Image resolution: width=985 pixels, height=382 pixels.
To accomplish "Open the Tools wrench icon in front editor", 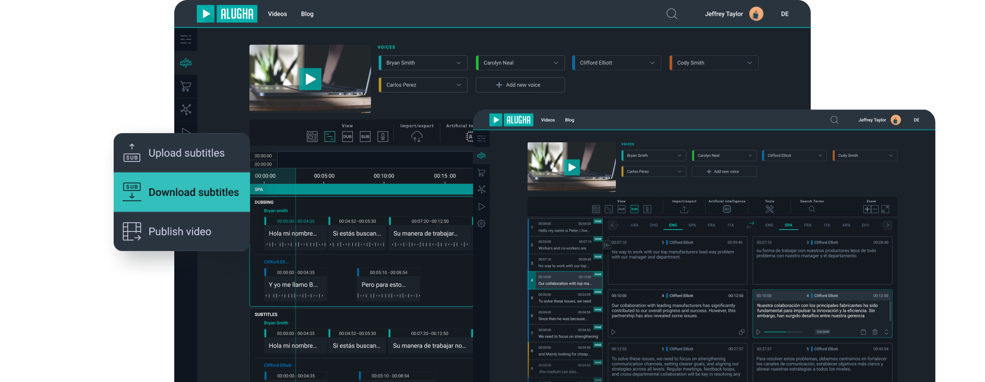I will (770, 209).
